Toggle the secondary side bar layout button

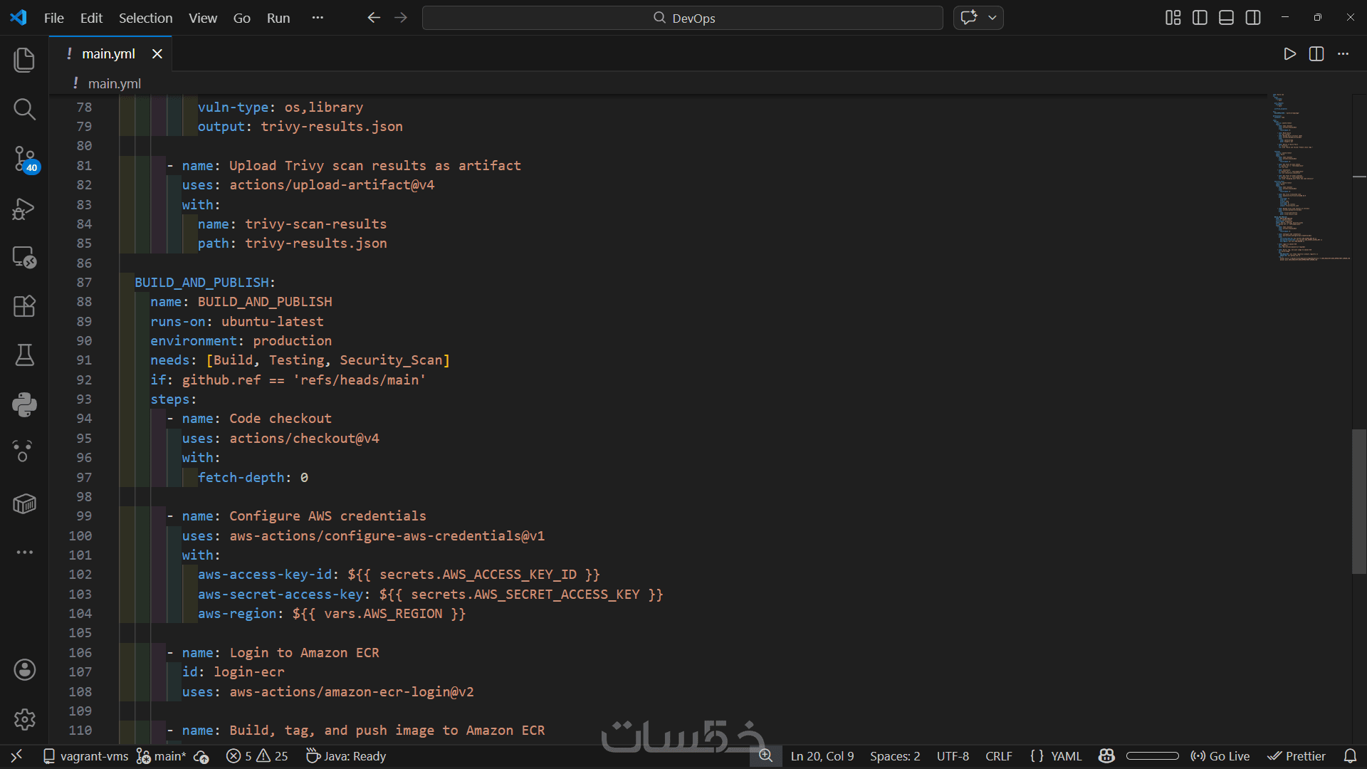pos(1253,18)
